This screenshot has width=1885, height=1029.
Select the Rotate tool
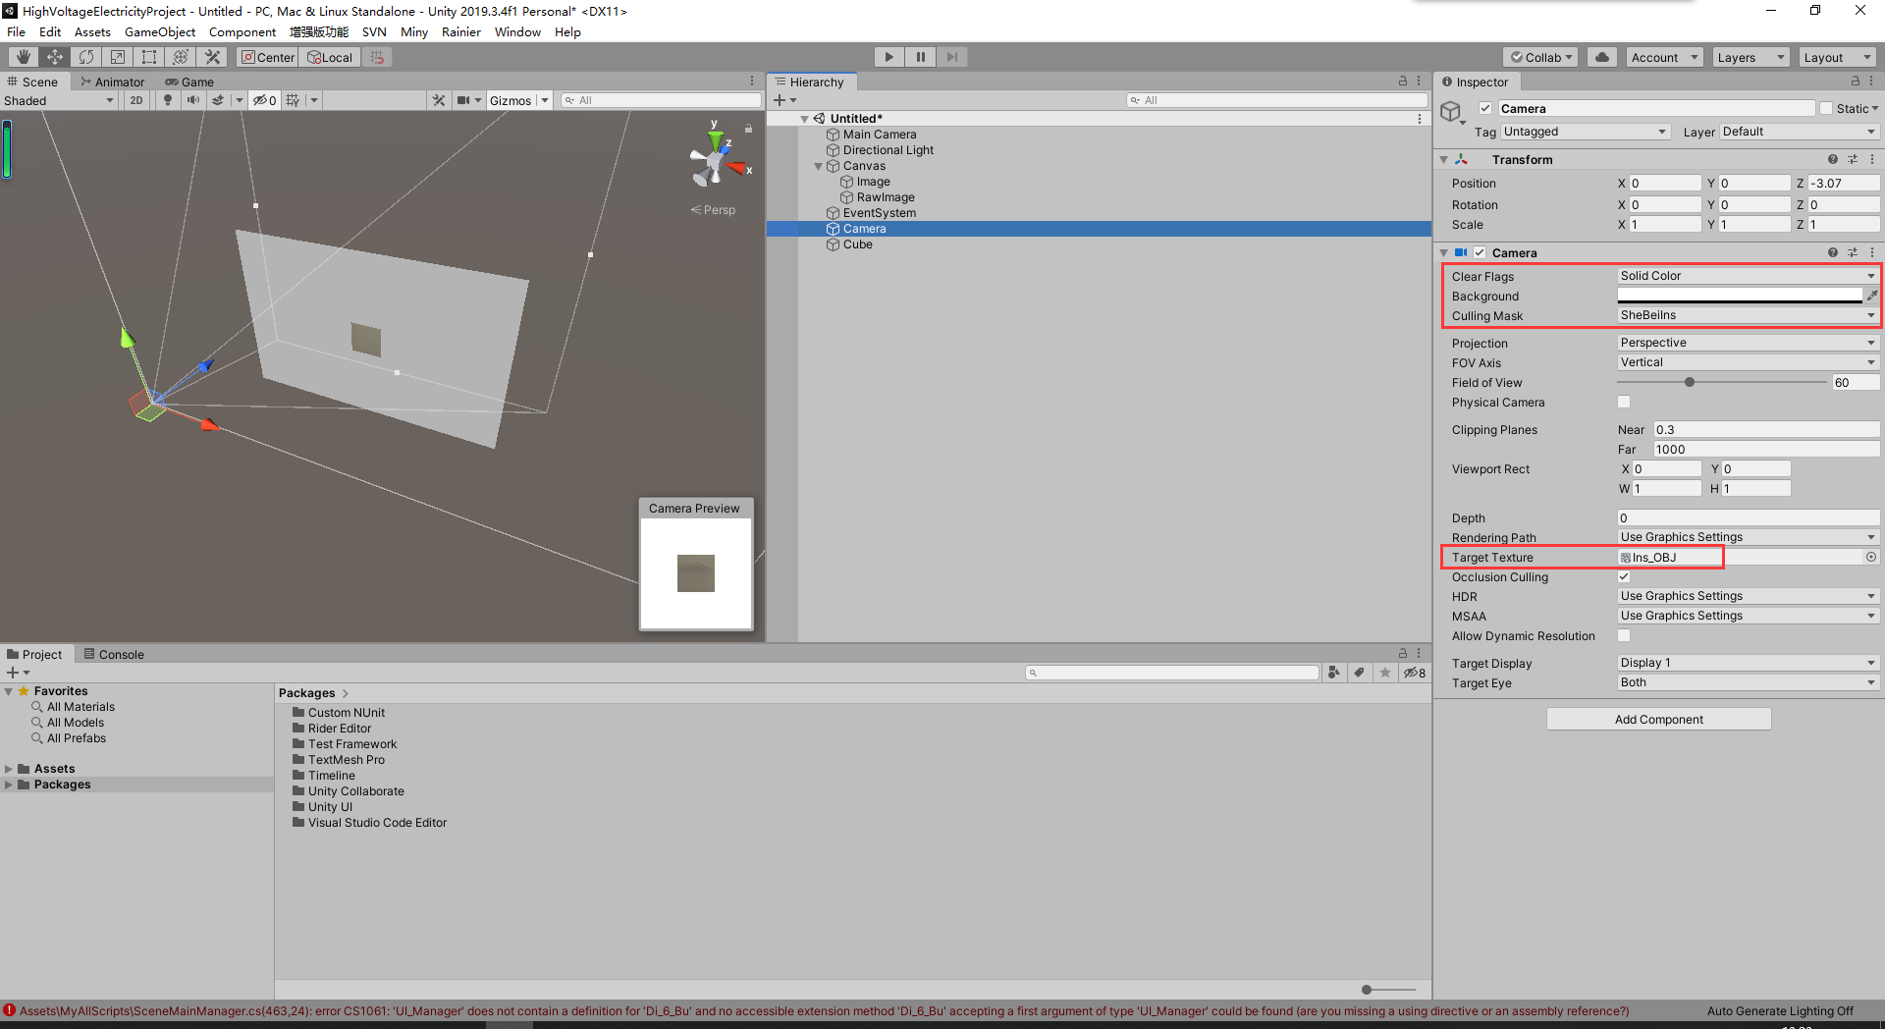tap(86, 56)
